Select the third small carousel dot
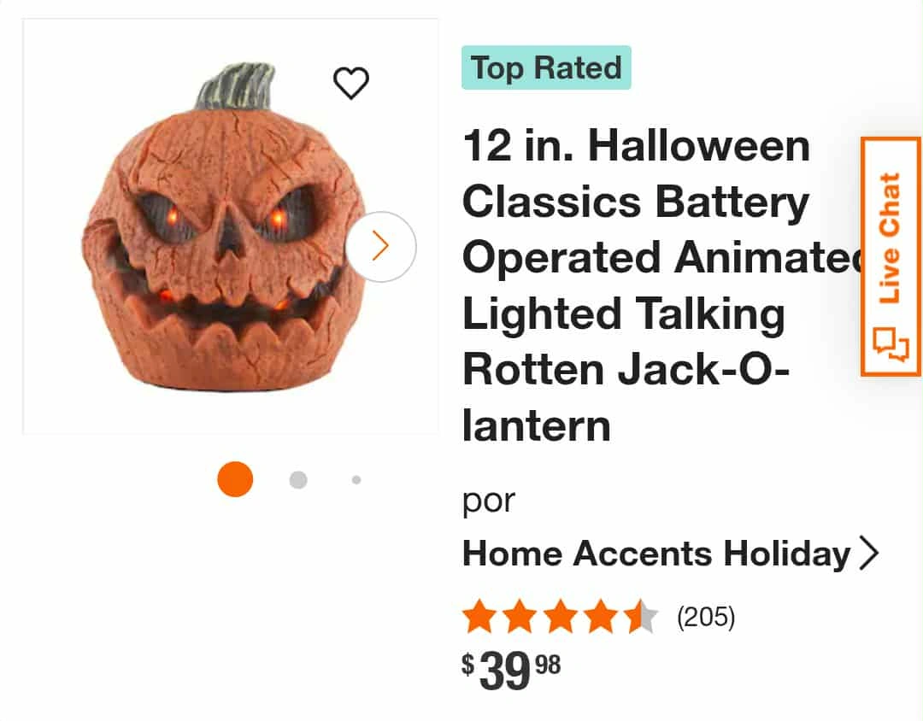This screenshot has width=923, height=721. 356,480
